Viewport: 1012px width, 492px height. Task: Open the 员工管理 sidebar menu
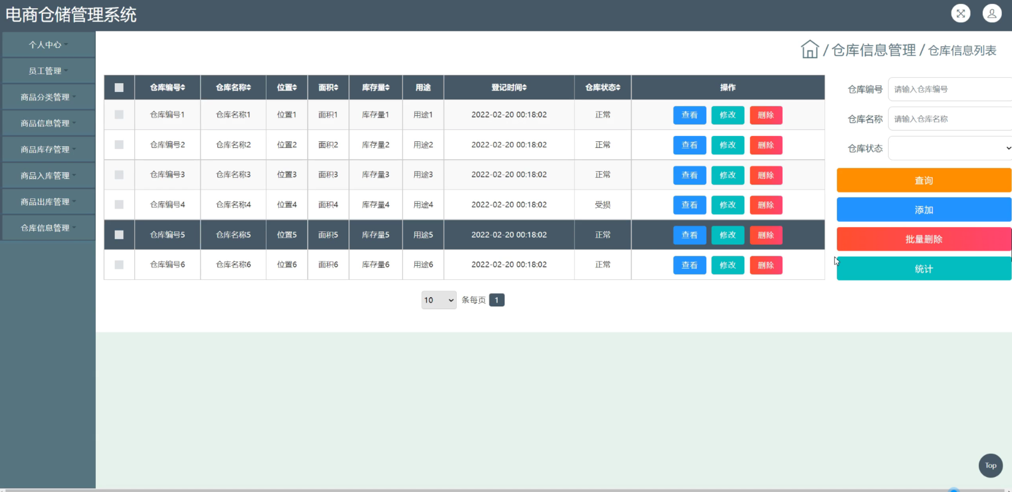(x=48, y=71)
